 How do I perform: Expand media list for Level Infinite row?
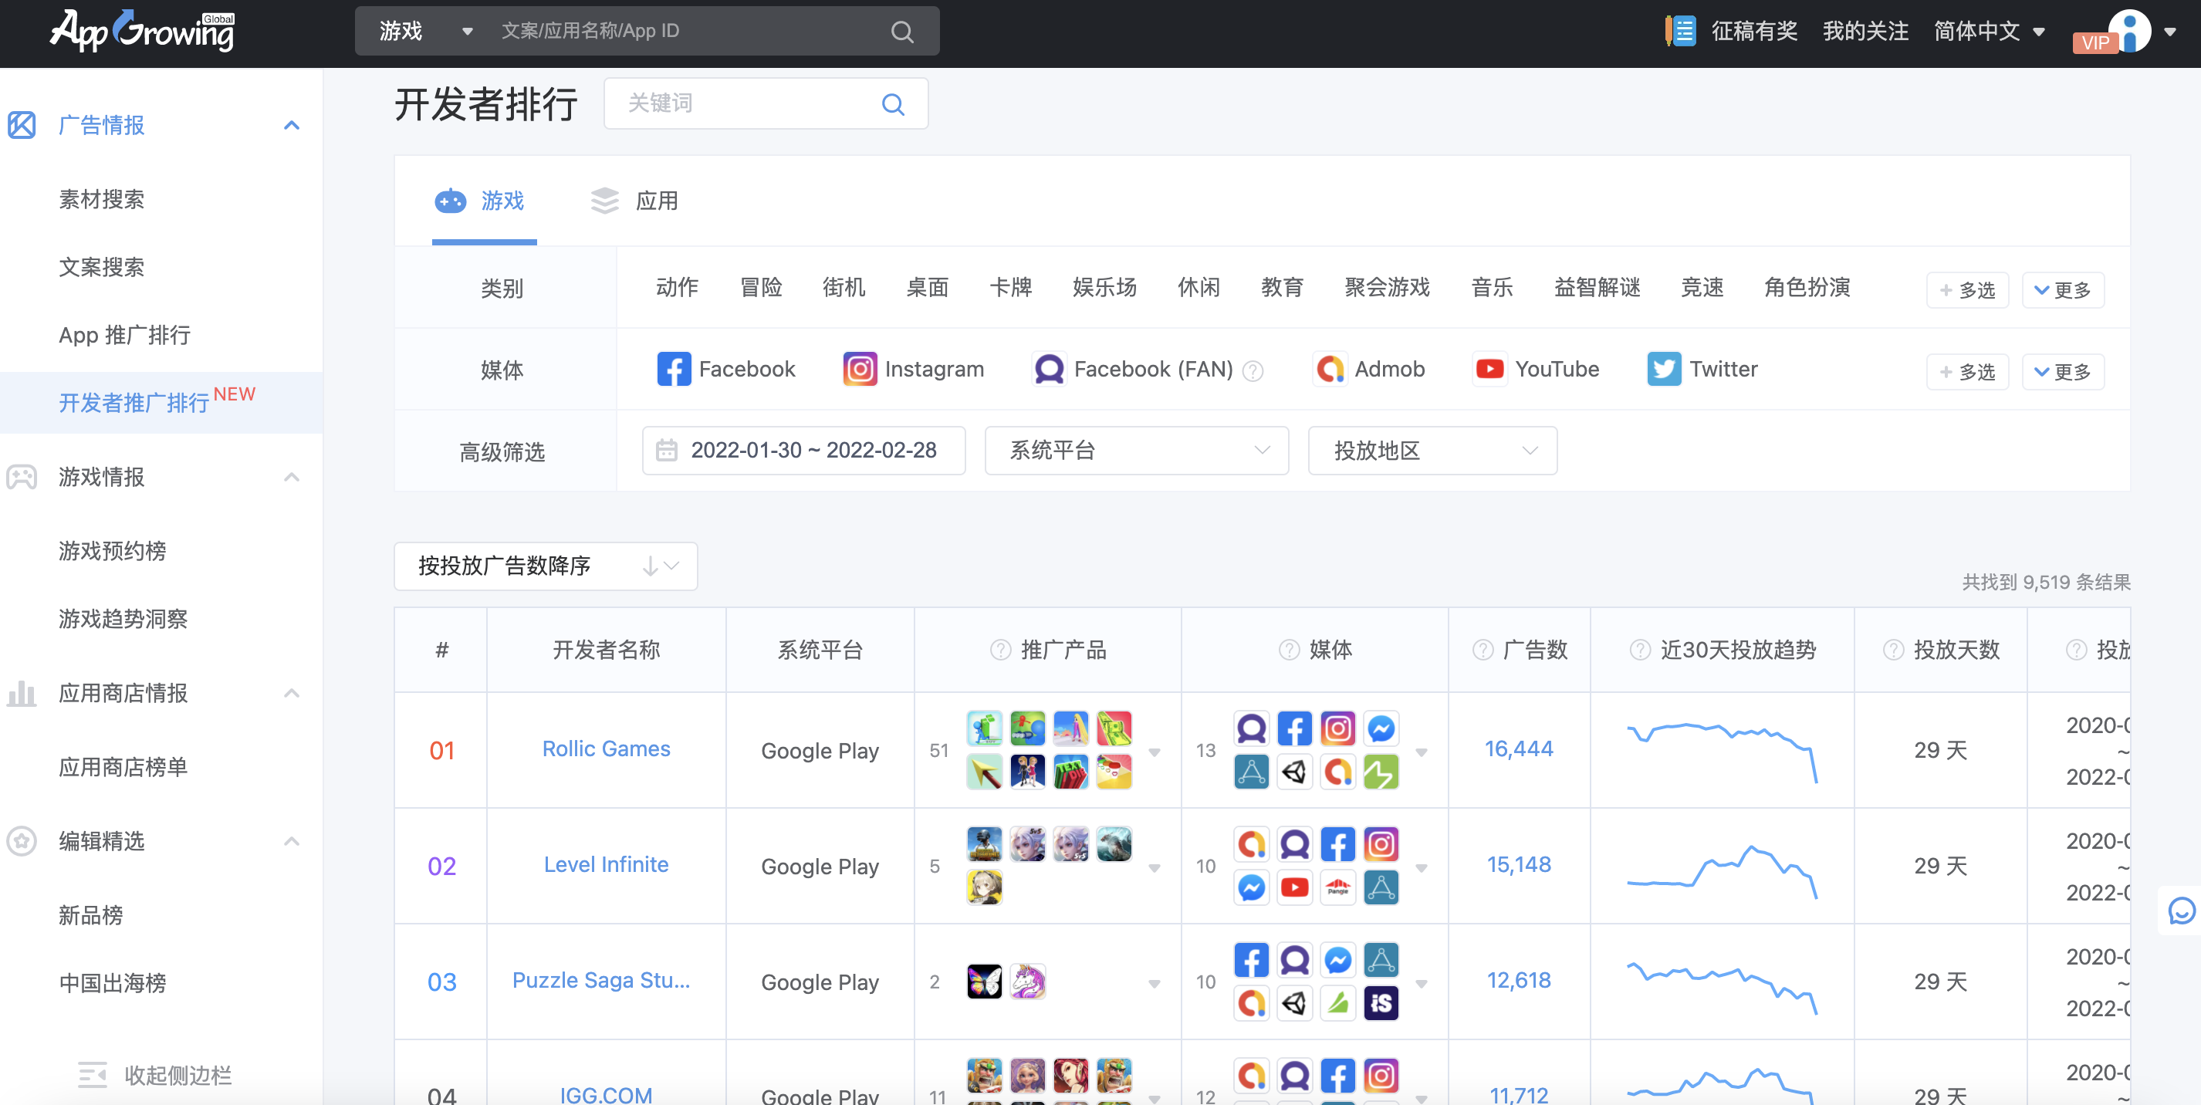[1422, 867]
